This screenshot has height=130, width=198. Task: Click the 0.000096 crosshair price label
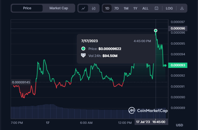(x=178, y=28)
